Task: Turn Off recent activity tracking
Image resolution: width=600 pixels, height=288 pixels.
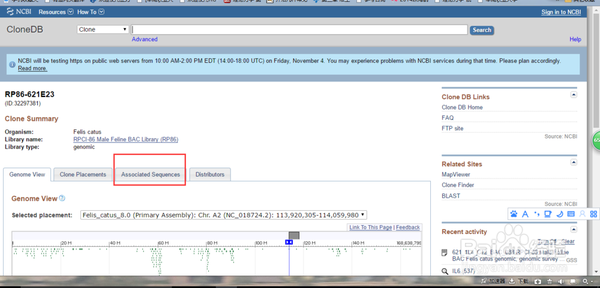Action: [x=547, y=241]
